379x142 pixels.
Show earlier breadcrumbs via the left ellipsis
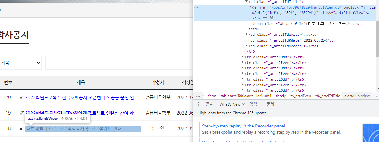pos(198,96)
